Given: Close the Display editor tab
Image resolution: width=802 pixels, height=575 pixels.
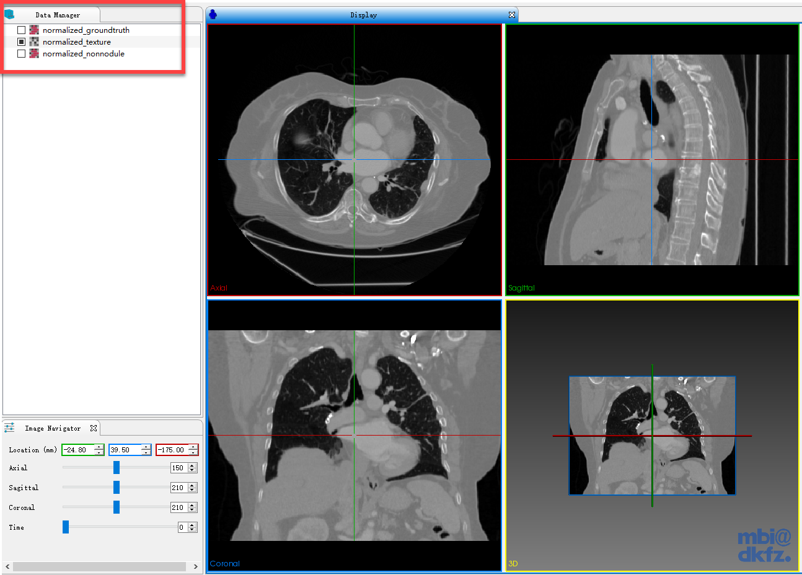Looking at the screenshot, I should click(512, 15).
